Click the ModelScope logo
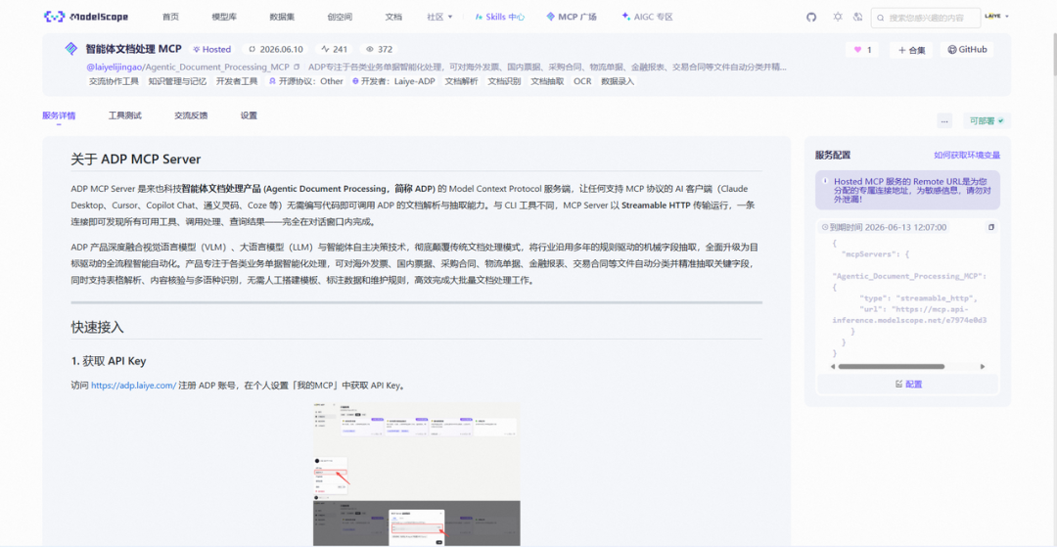The image size is (1057, 547). coord(85,17)
